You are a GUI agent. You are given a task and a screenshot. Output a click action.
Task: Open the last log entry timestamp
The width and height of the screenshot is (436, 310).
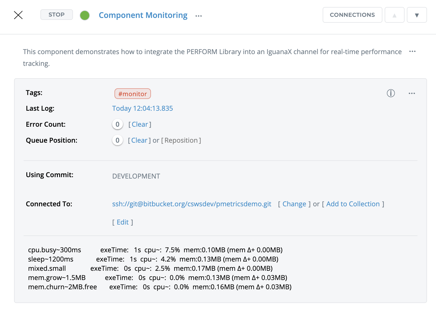click(143, 108)
